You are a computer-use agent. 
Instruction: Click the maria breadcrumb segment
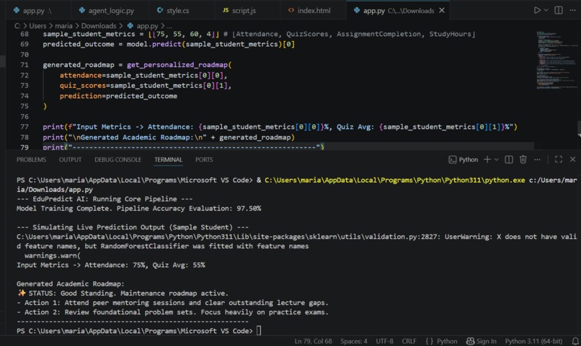point(63,26)
